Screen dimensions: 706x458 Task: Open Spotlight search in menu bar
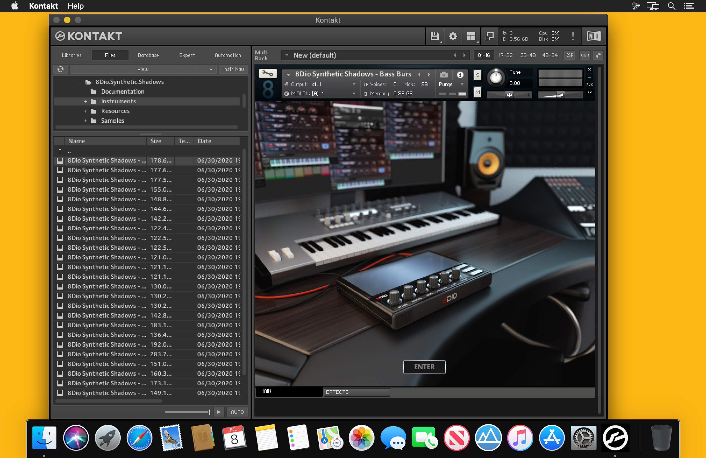[671, 6]
